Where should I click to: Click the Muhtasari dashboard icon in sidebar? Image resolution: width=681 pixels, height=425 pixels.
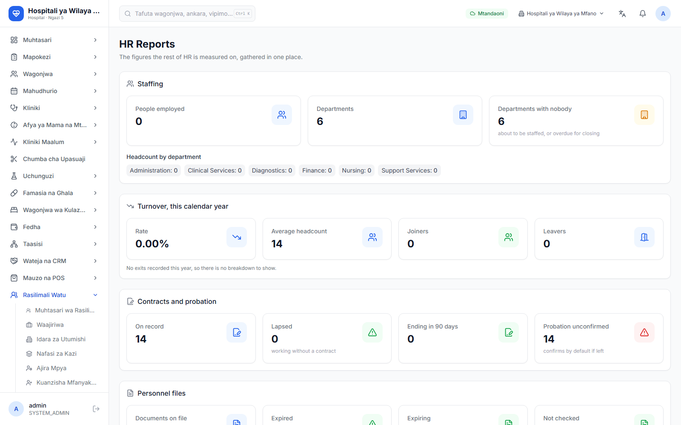pyautogui.click(x=14, y=40)
